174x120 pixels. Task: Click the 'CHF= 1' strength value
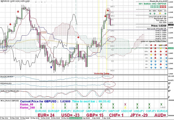[116, 115]
